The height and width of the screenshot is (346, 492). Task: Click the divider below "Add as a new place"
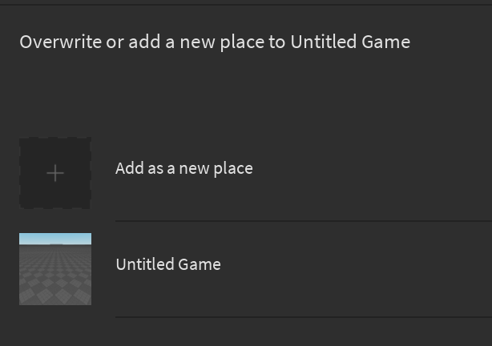[303, 221]
